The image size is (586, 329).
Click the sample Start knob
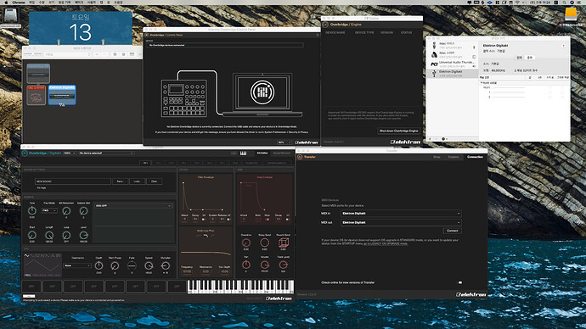point(32,236)
